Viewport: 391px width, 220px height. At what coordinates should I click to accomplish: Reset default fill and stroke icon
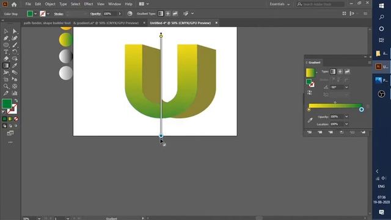[4, 112]
